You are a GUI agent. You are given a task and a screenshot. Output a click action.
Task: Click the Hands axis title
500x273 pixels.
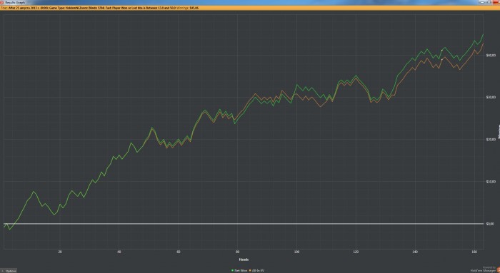[x=244, y=259]
